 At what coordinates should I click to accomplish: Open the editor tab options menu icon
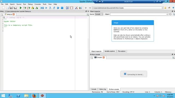pos(88,14)
